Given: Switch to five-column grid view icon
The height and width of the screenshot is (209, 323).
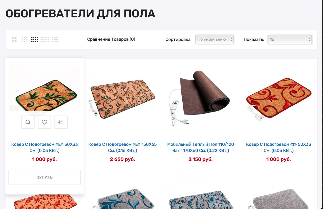Looking at the screenshot, I should pyautogui.click(x=45, y=40).
